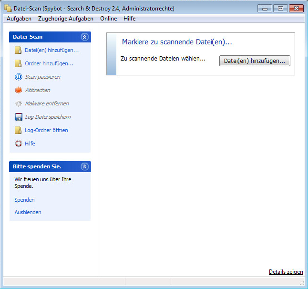Show details via Details zeigen link
308x289 pixels.
(286, 272)
